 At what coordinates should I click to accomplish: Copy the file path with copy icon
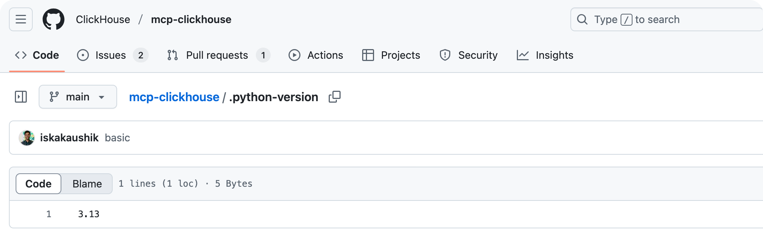334,97
